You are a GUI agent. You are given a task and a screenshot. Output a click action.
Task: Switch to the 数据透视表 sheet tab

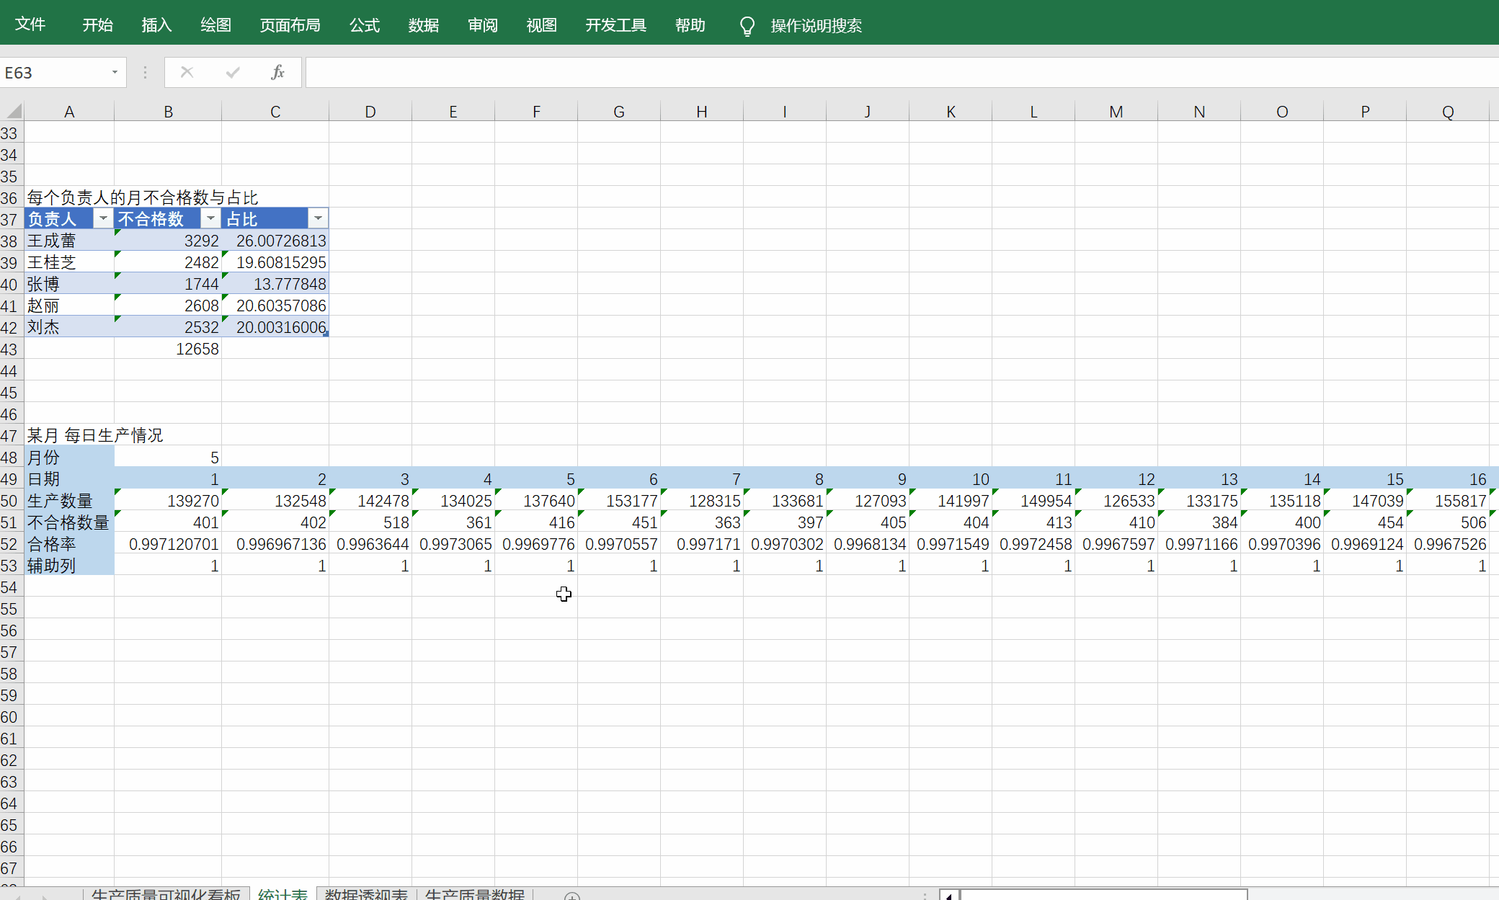pyautogui.click(x=366, y=894)
